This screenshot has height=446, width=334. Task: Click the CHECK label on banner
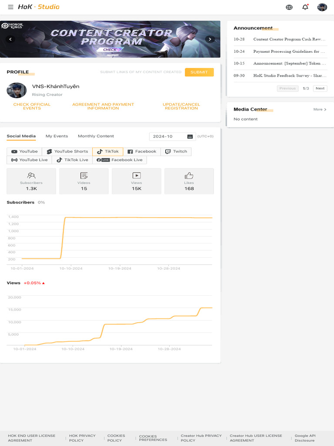(110, 50)
